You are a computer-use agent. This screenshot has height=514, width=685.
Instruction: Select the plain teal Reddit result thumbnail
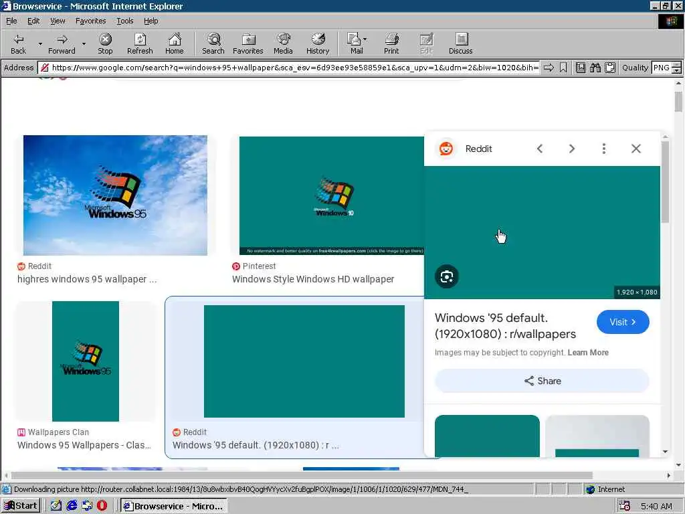pyautogui.click(x=304, y=361)
